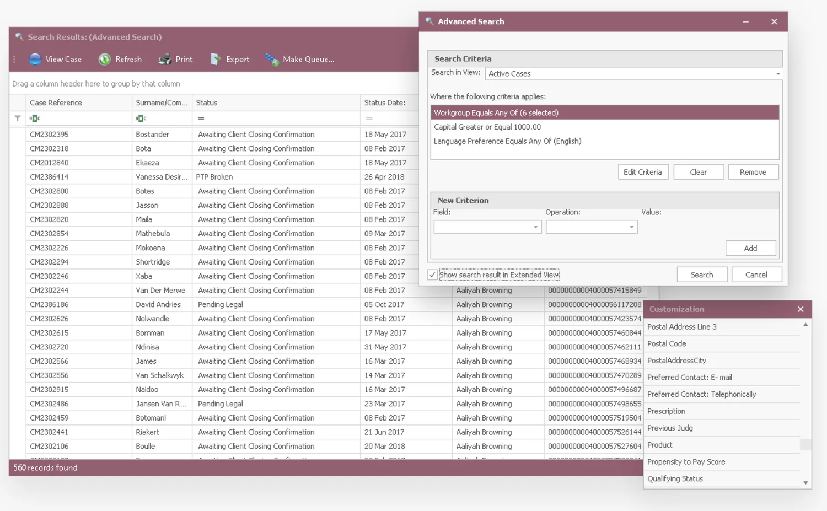The width and height of the screenshot is (827, 511).
Task: Click the Status Date column header
Action: pos(389,103)
